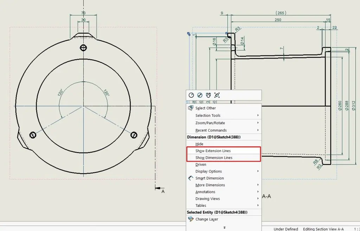Hide the selected dimension via Hide
360x231 pixels.
tap(224, 144)
